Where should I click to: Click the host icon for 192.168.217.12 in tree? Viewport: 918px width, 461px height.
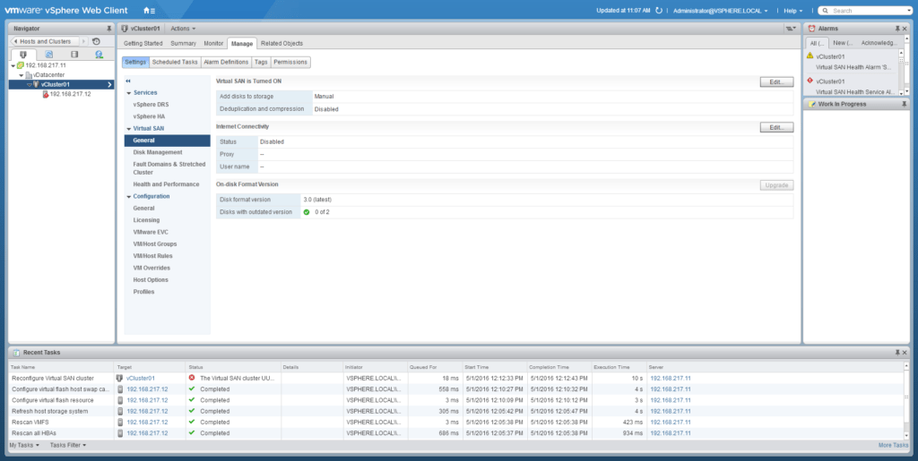click(x=46, y=94)
